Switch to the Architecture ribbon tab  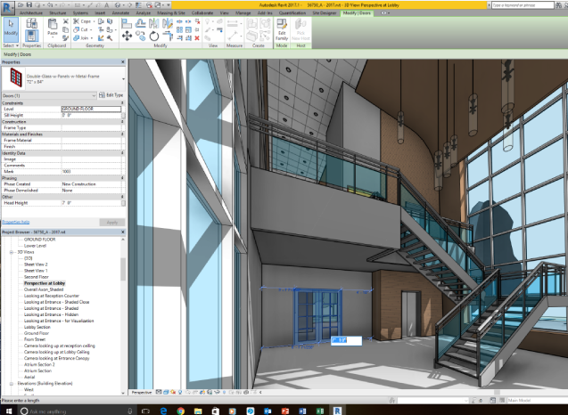[31, 13]
